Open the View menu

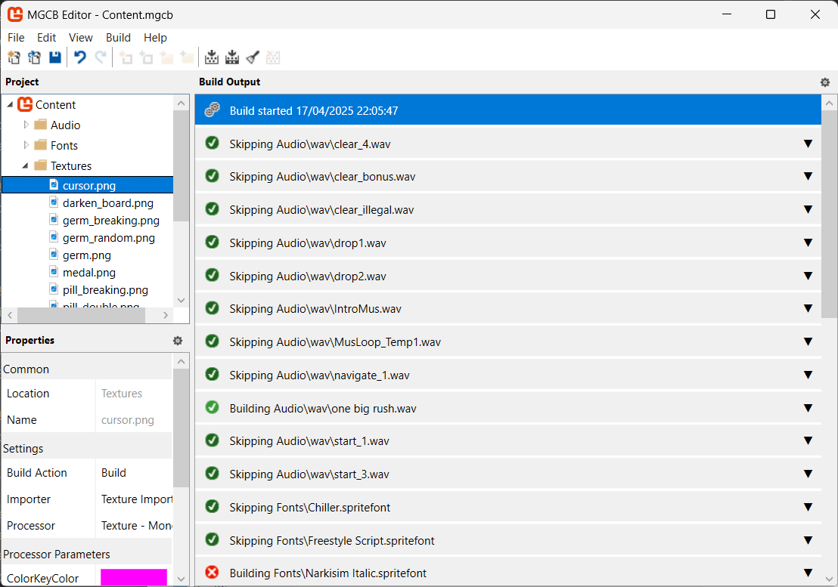click(81, 37)
